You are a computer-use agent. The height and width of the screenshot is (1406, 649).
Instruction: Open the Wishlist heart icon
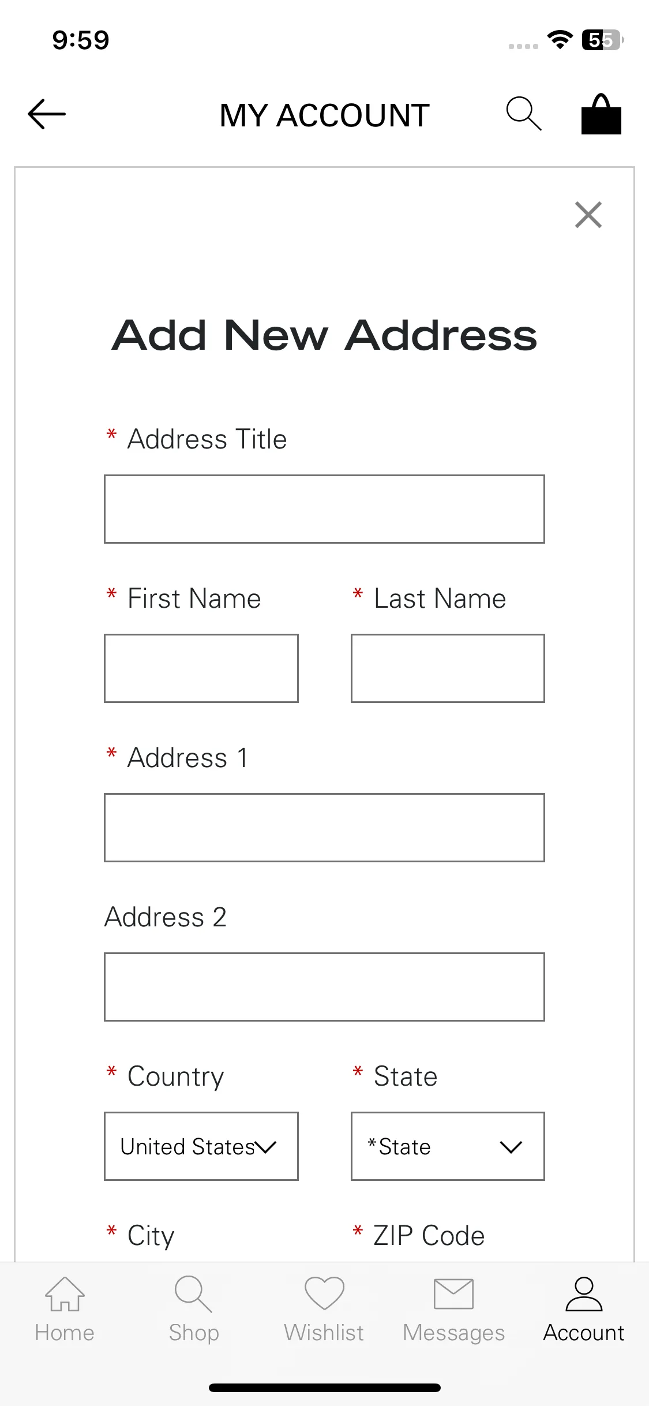324,1293
